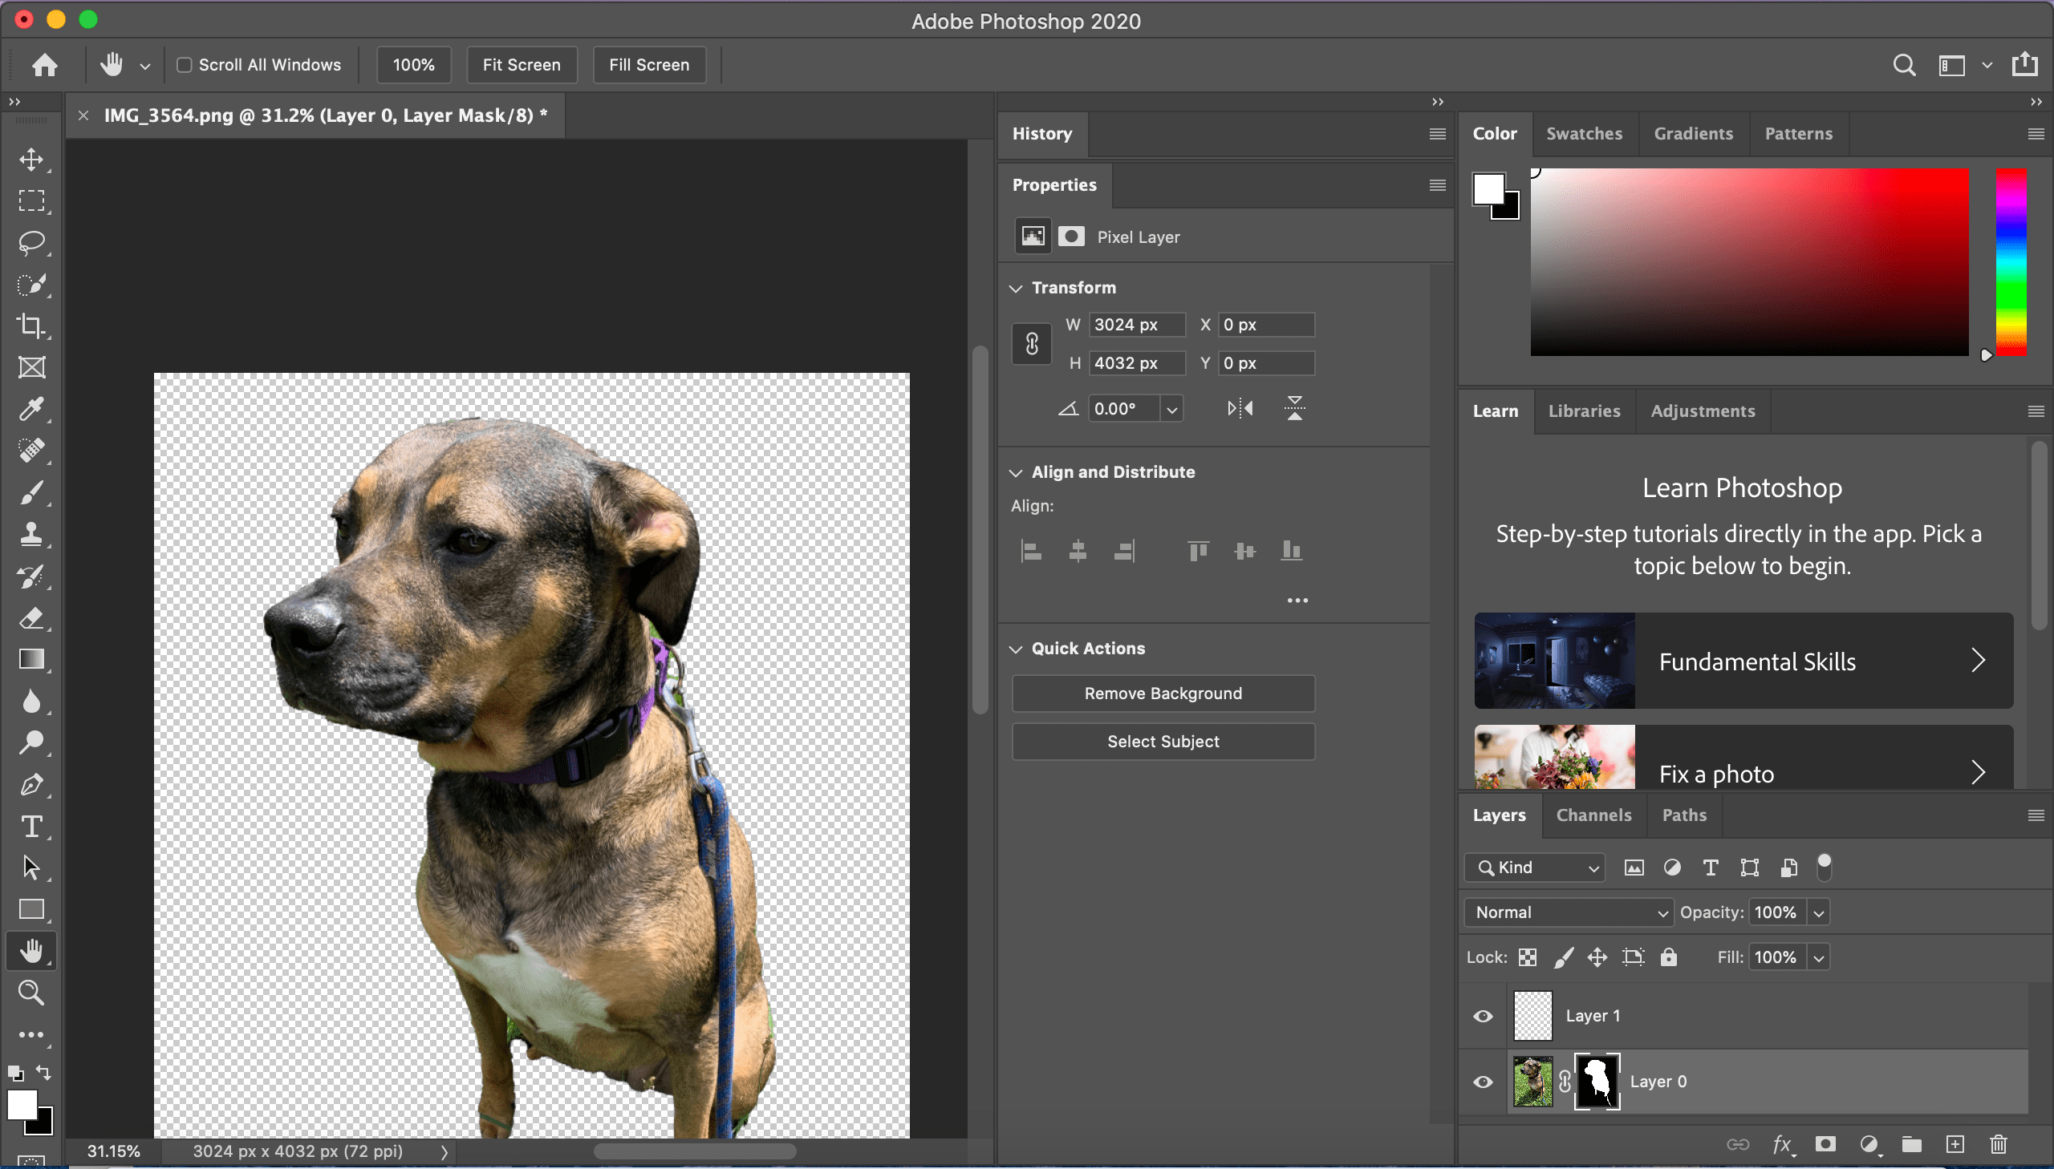Enable Scroll All Windows checkbox

coord(184,65)
